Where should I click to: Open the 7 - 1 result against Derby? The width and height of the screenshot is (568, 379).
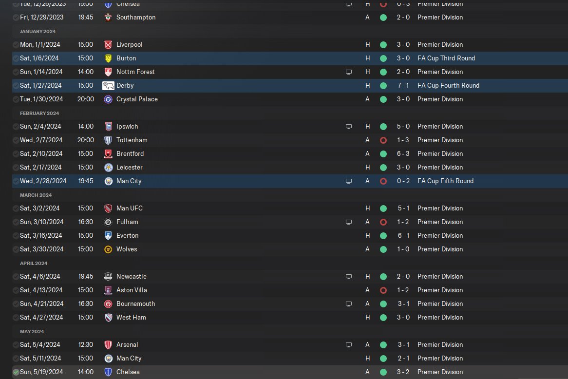click(403, 86)
